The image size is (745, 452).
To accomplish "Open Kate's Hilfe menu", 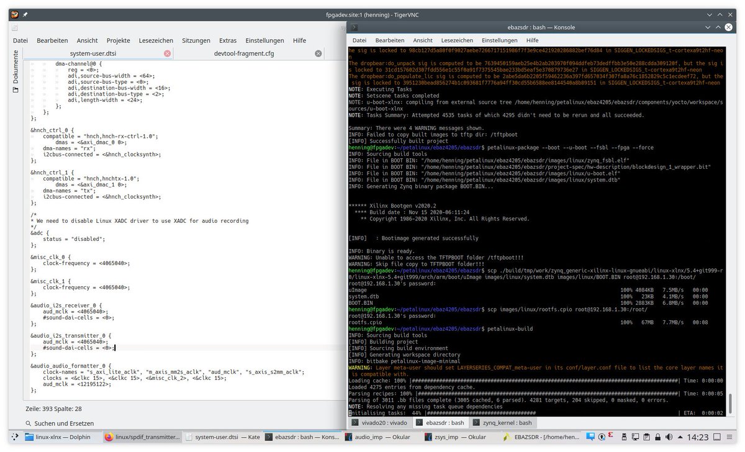I will (299, 40).
